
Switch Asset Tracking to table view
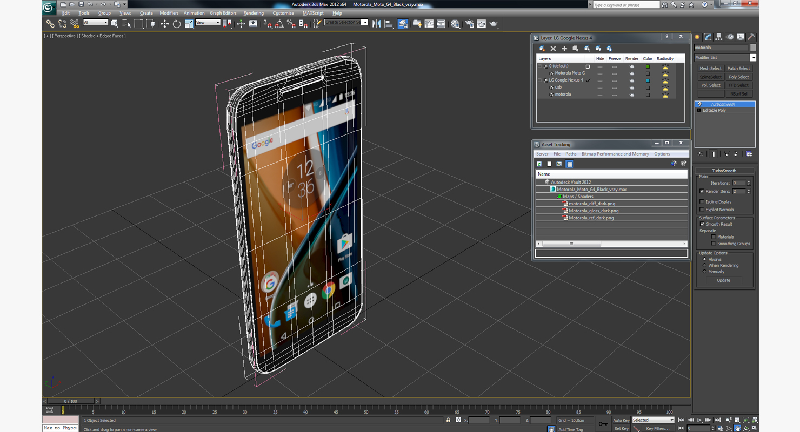pos(569,164)
